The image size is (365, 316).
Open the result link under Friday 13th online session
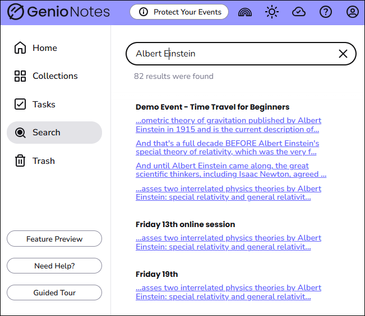click(228, 243)
